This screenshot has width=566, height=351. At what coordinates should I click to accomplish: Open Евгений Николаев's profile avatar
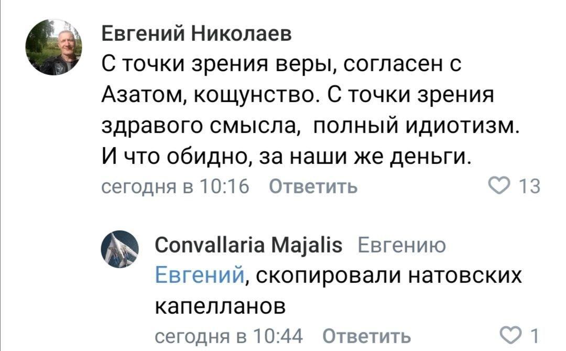coord(54,47)
